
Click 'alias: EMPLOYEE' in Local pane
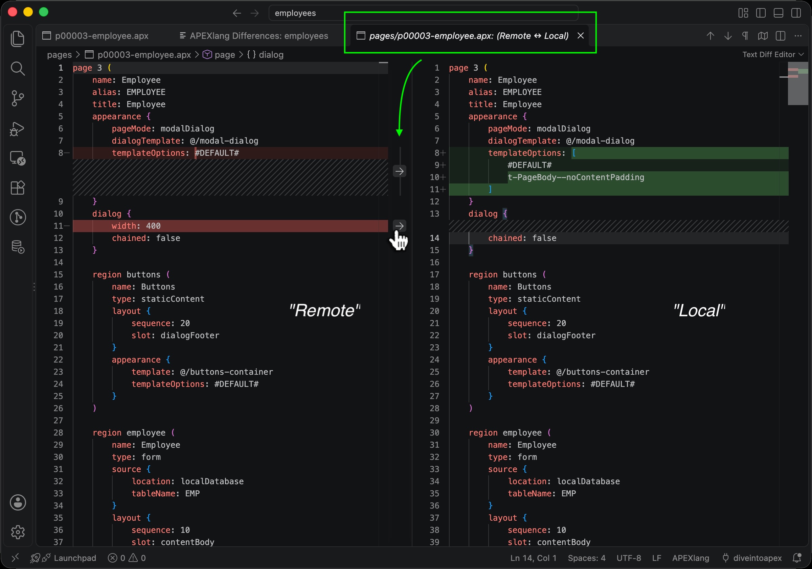click(x=505, y=92)
